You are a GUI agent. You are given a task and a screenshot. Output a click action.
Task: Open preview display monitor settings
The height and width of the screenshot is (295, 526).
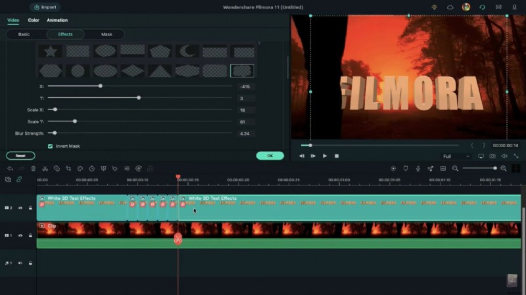[481, 156]
